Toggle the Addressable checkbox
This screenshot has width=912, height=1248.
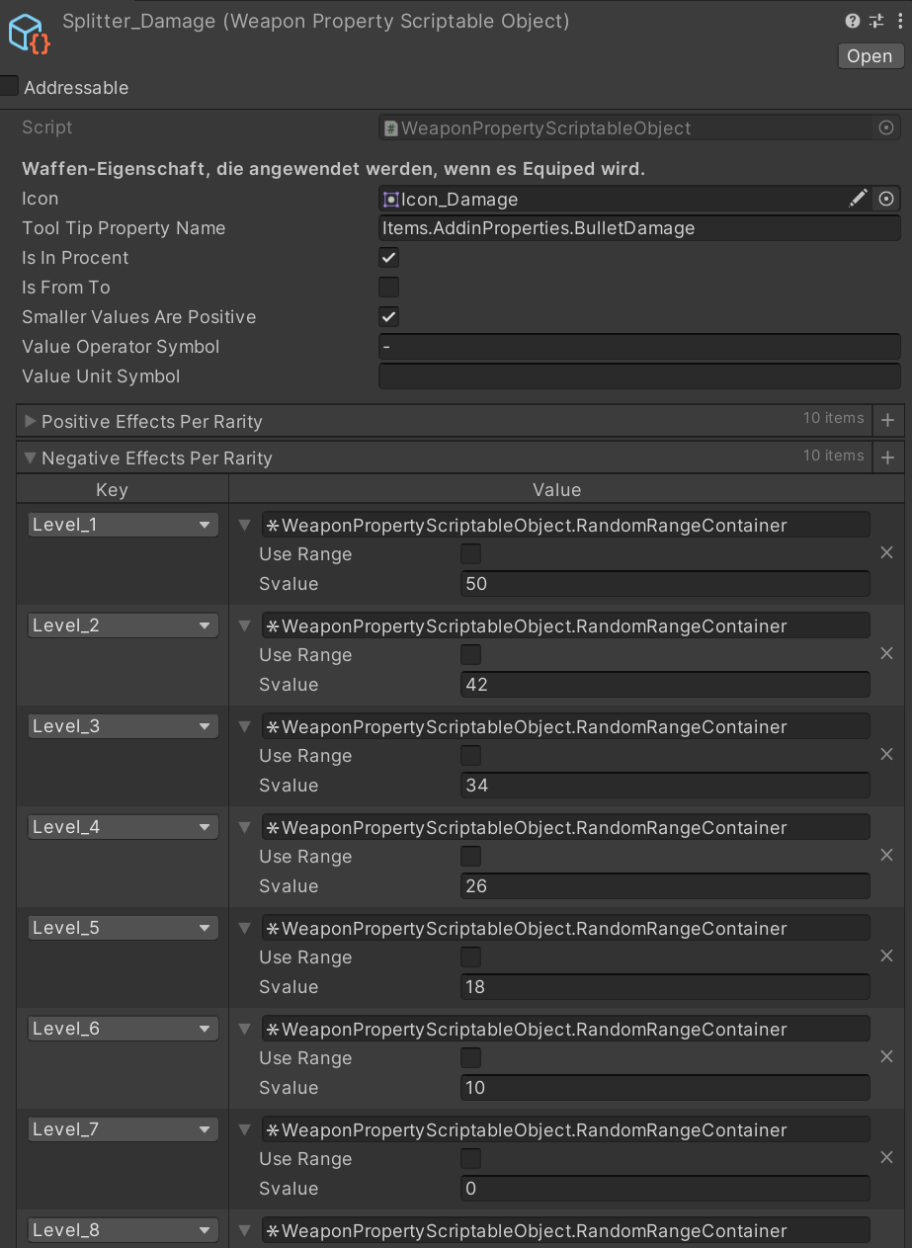tap(9, 87)
